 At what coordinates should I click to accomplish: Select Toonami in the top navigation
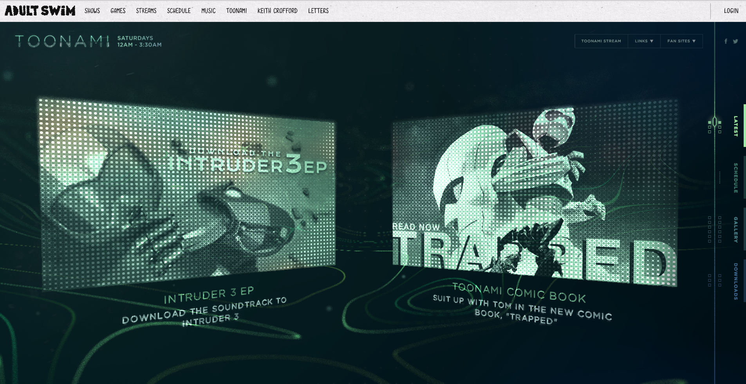tap(236, 11)
